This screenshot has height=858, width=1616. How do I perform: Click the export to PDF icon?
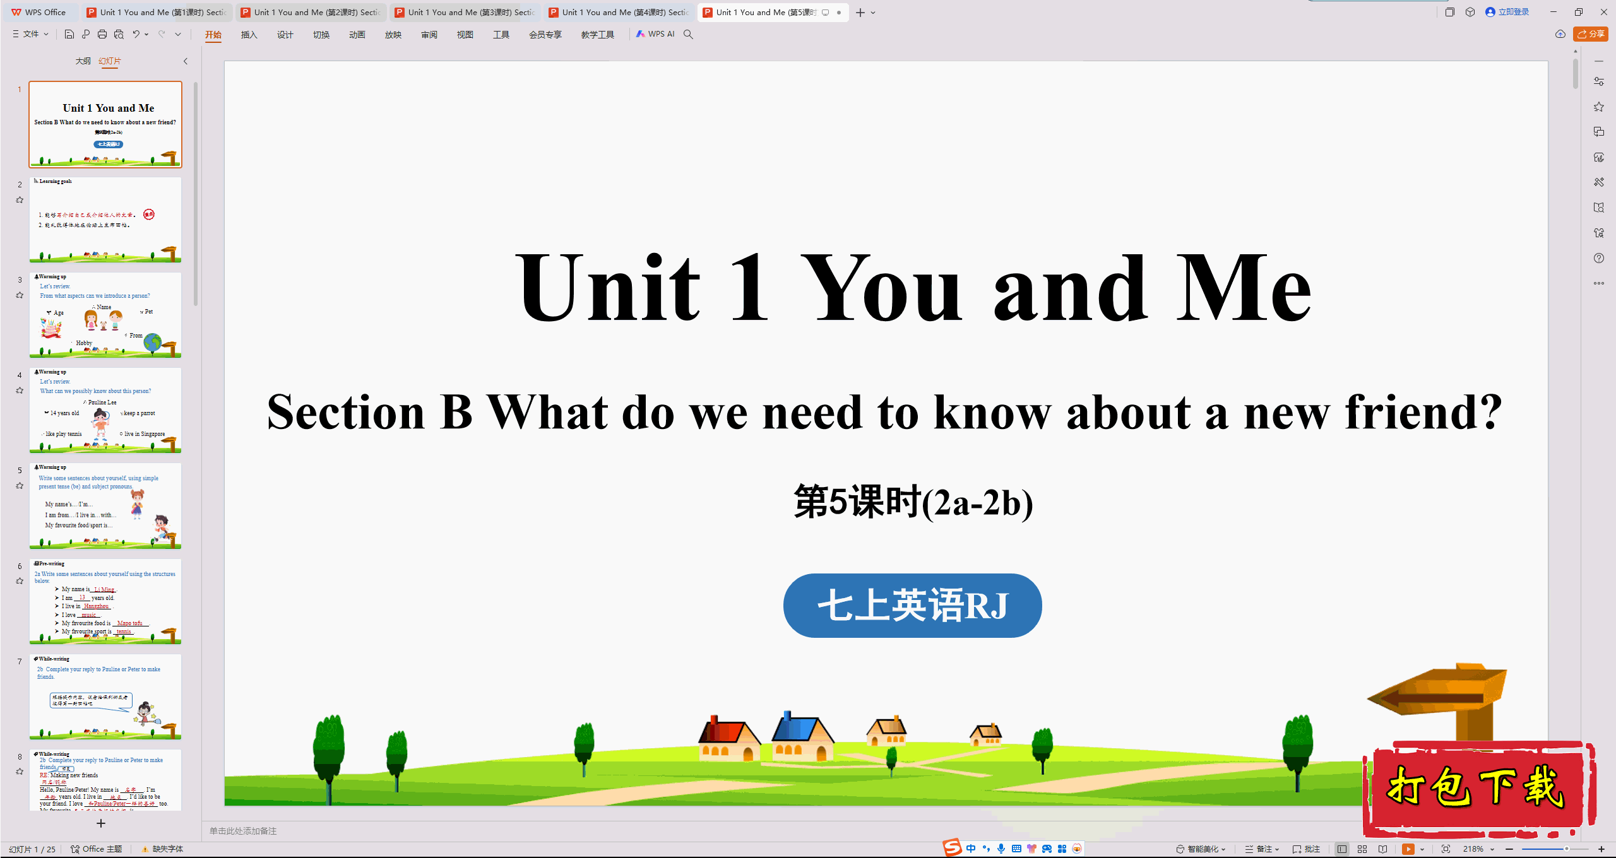(86, 34)
